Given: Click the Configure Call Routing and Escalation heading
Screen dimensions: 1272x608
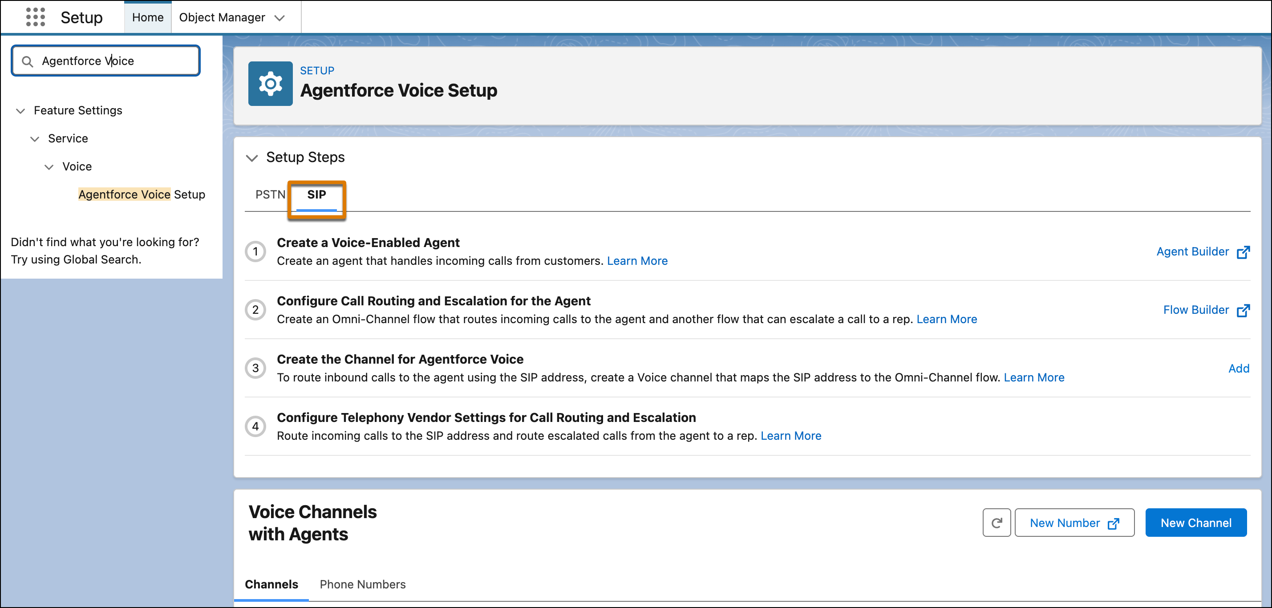Looking at the screenshot, I should [x=433, y=301].
